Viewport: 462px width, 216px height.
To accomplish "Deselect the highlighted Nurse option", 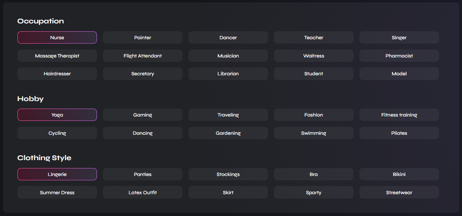I will coord(57,38).
